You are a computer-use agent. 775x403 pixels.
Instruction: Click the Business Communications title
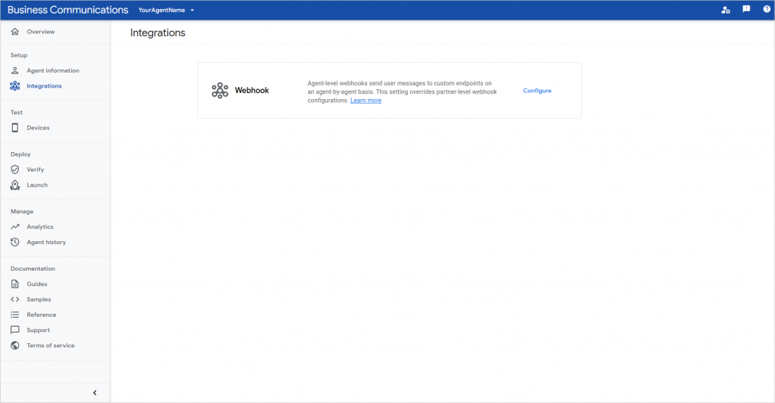tap(68, 10)
